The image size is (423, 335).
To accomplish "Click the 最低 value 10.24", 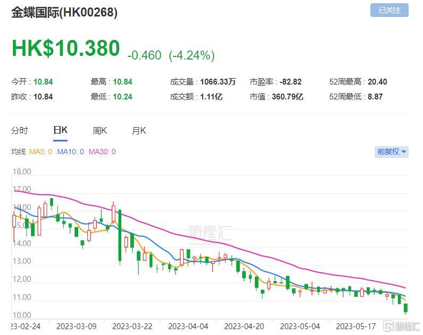I will pyautogui.click(x=122, y=96).
